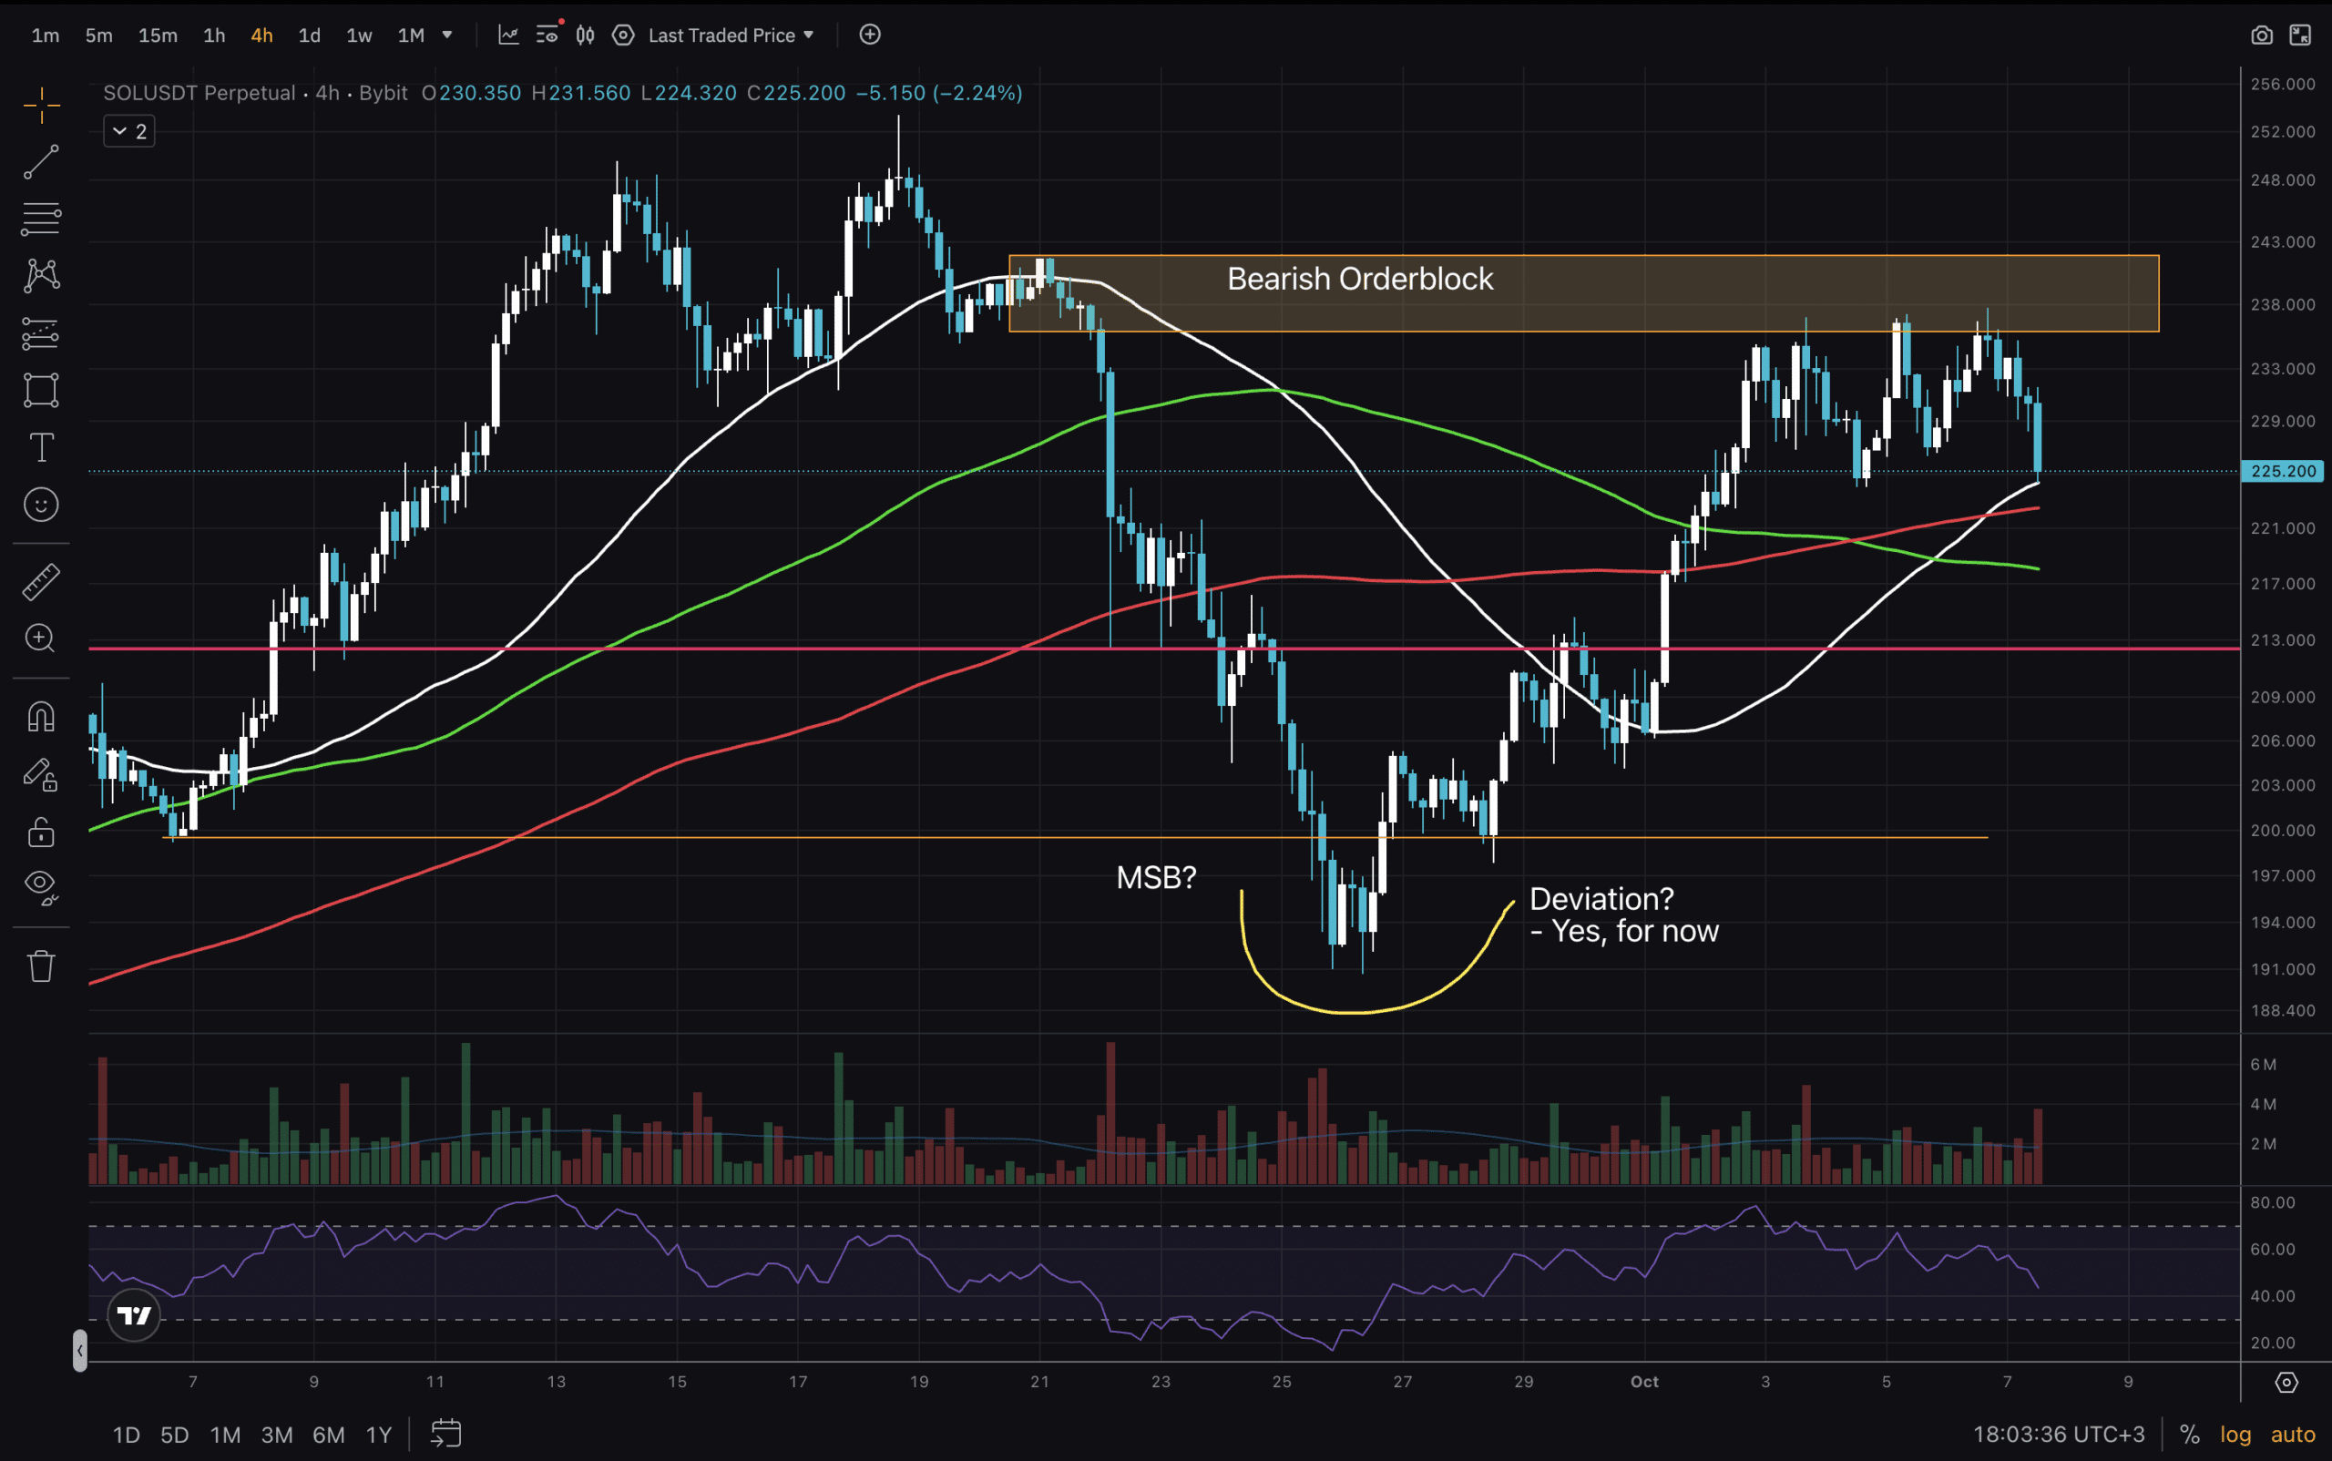Image resolution: width=2332 pixels, height=1461 pixels.
Task: Click the Bearish Orderblock rectangle label
Action: [x=1360, y=280]
